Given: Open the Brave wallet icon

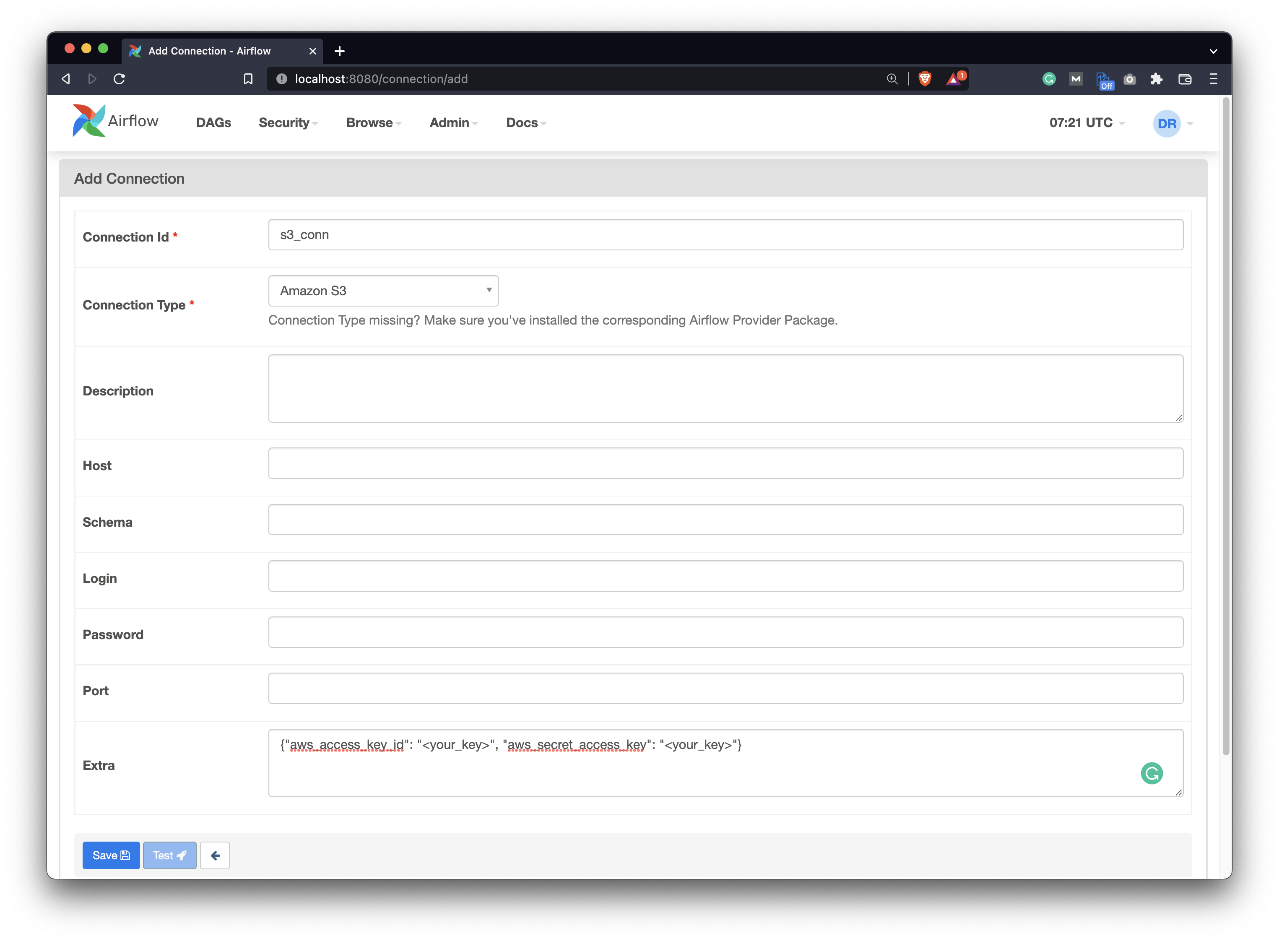Looking at the screenshot, I should point(1185,79).
